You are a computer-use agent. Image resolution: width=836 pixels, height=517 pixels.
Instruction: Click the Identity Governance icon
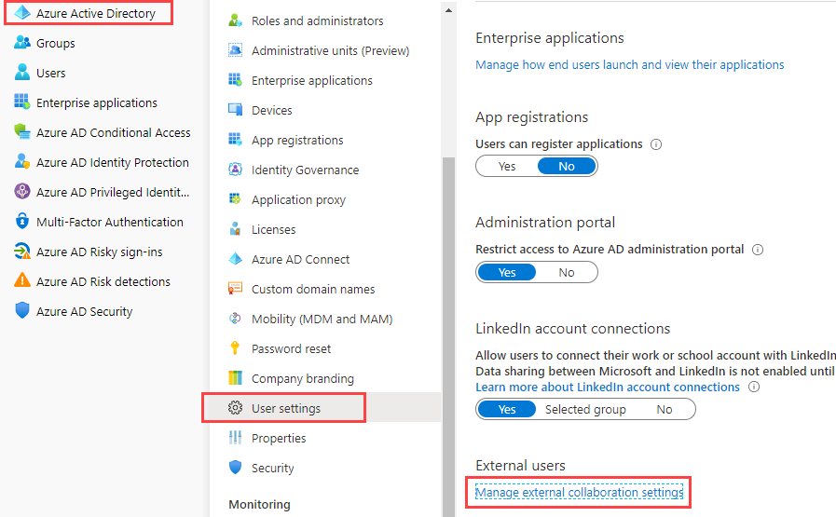[235, 170]
